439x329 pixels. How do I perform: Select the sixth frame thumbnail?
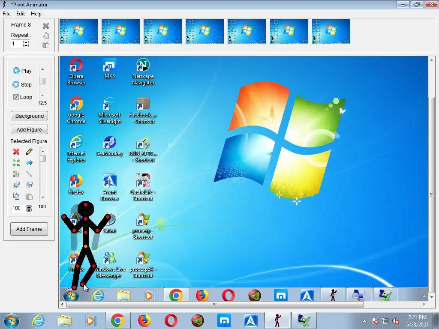point(289,32)
